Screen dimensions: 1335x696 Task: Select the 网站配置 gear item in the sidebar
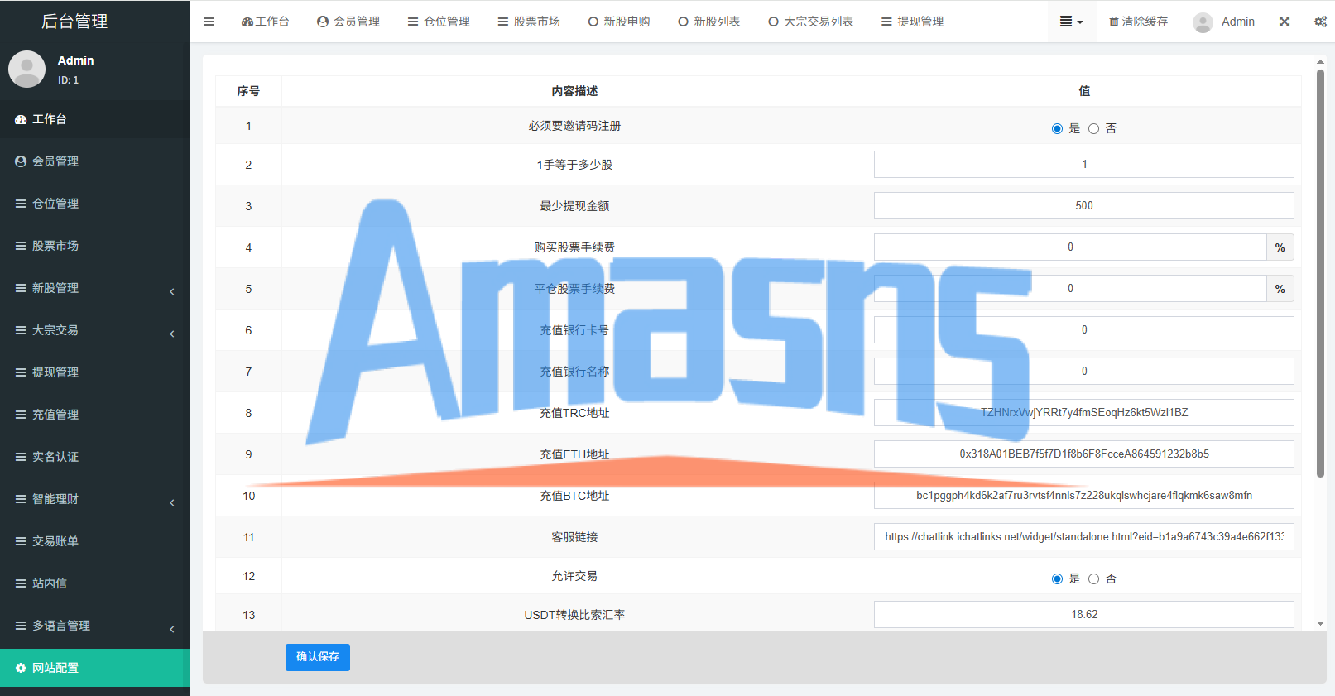point(95,668)
